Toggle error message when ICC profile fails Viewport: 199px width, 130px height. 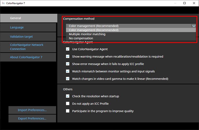pyautogui.click(x=68, y=64)
